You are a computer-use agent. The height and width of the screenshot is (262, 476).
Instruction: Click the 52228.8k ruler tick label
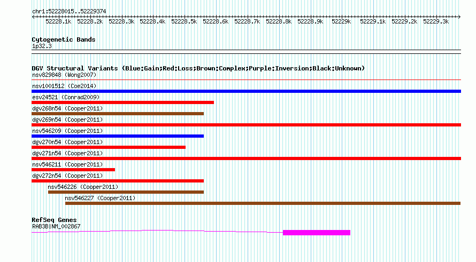click(x=279, y=22)
